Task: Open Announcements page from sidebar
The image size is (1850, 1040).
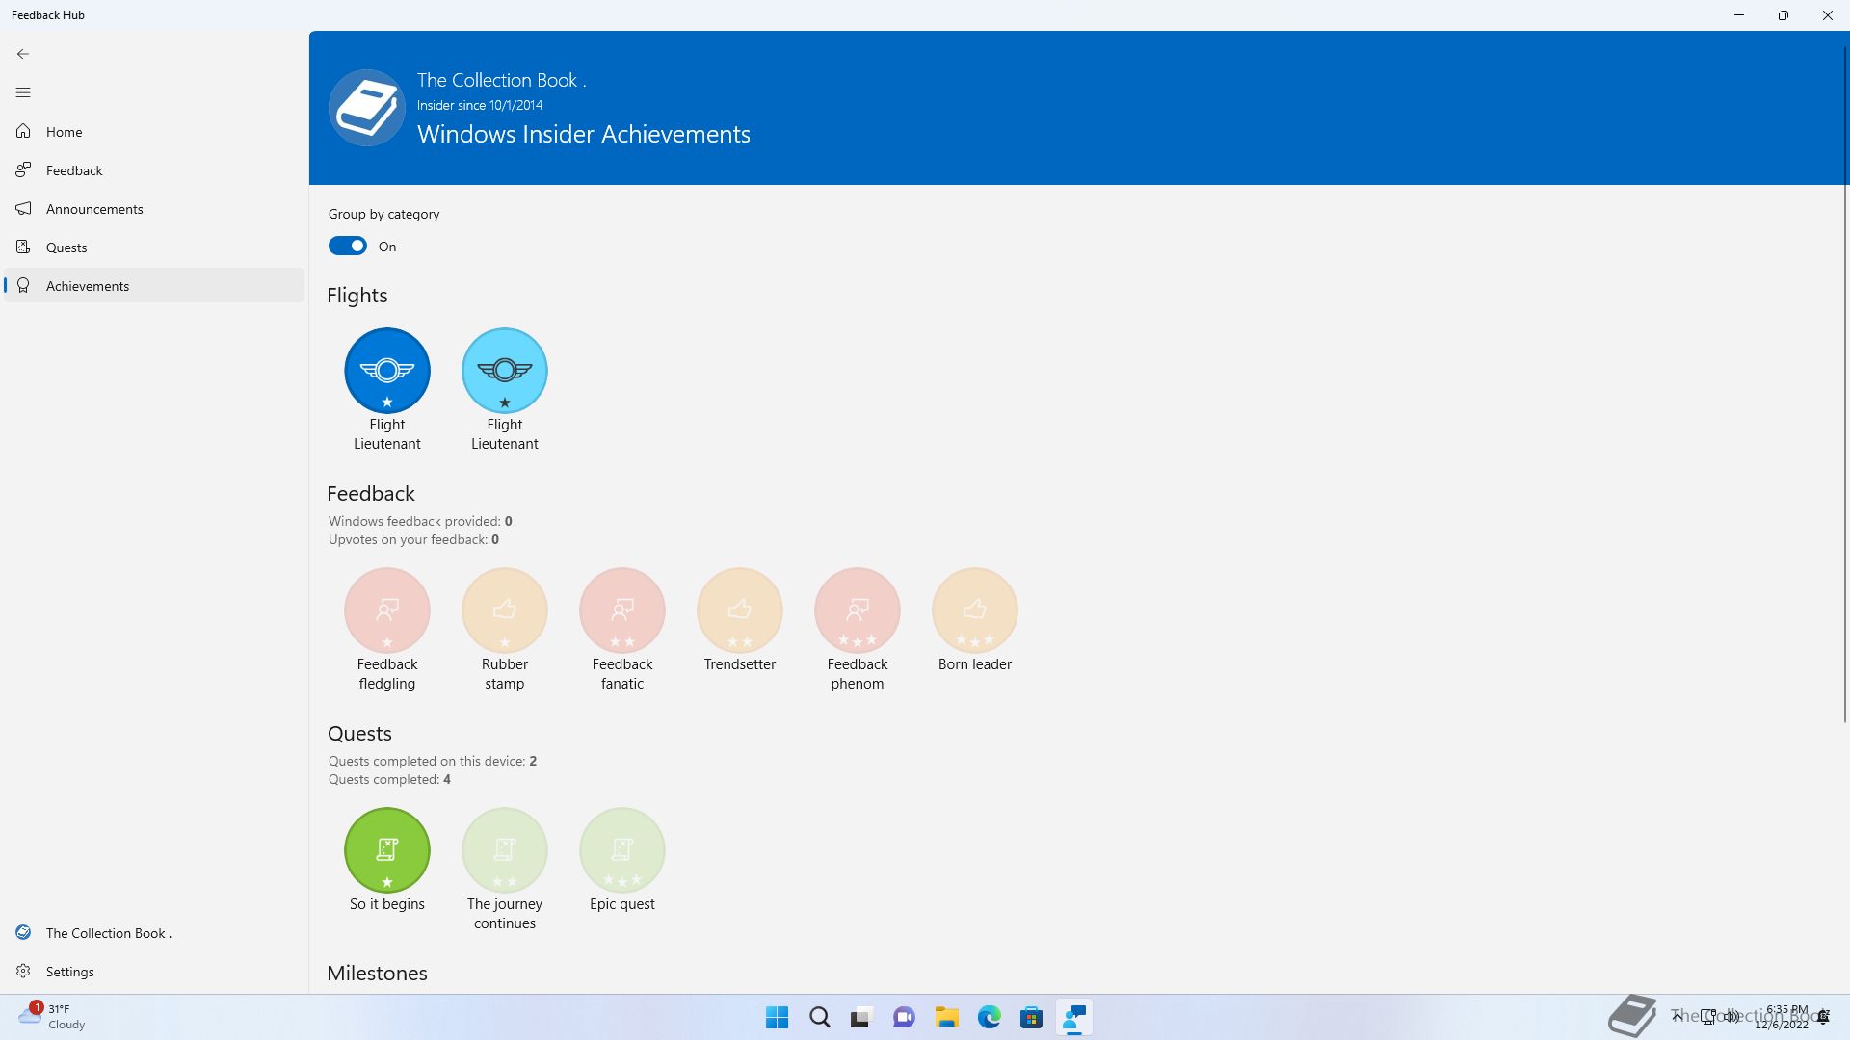Action: point(94,209)
